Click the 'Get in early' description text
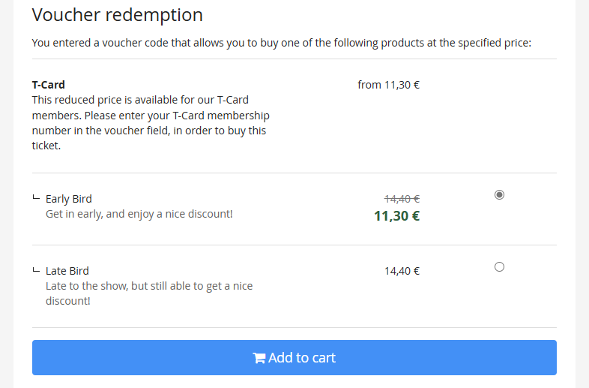Viewport: 589px width, 388px height. pos(139,214)
